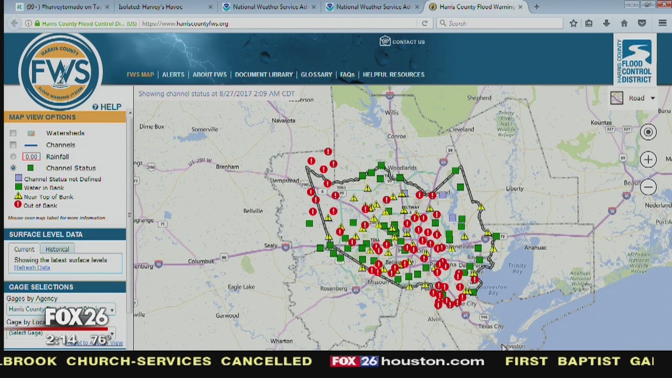Click the Refresh Data link
The height and width of the screenshot is (378, 672).
coord(32,268)
